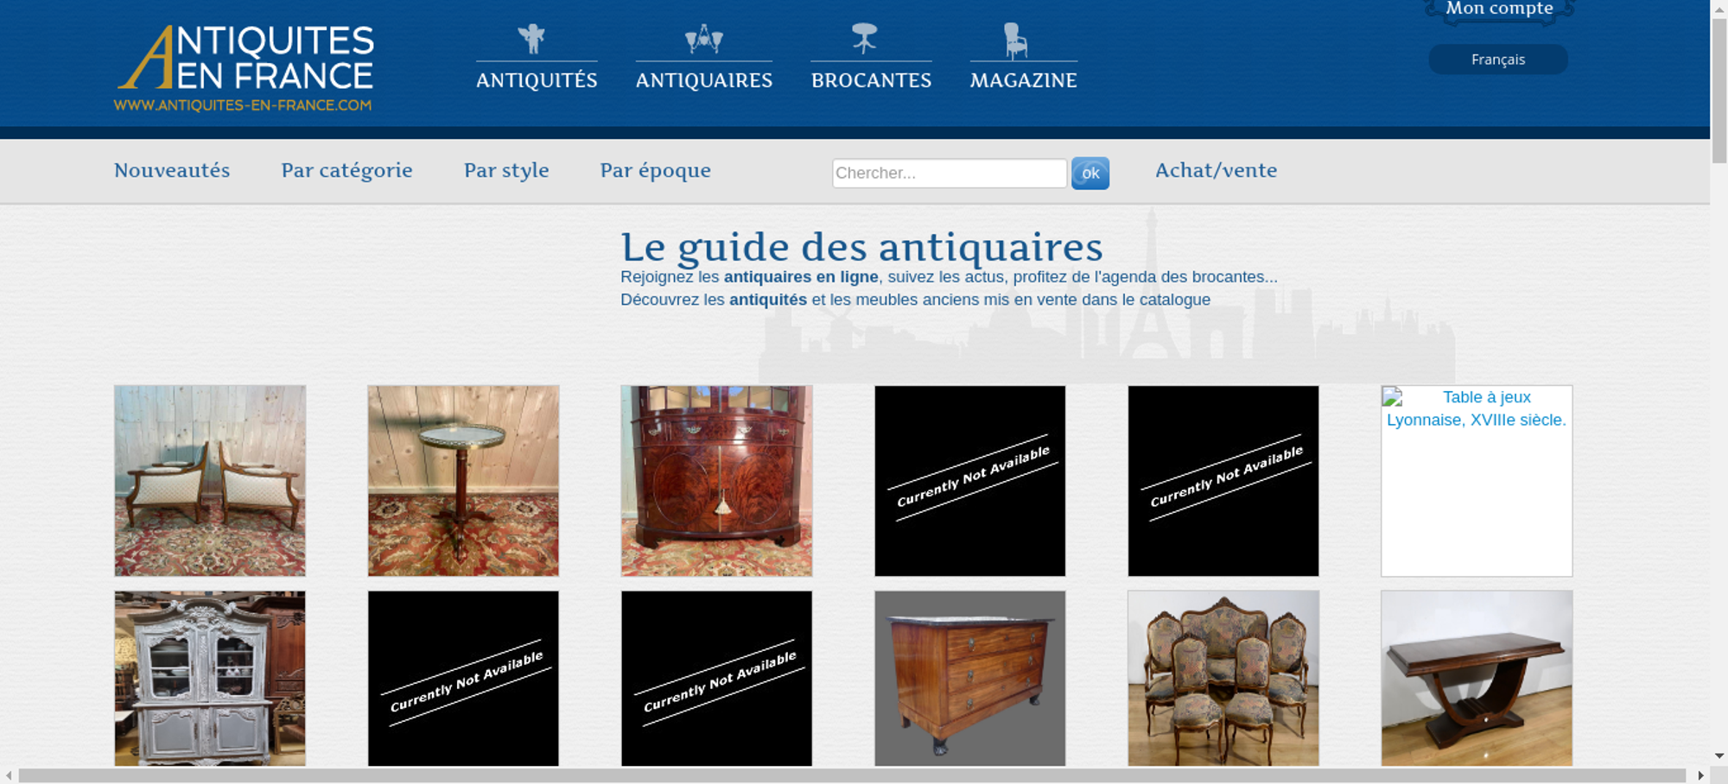Click into the Chercher search field
This screenshot has height=784, width=1728.
click(949, 173)
